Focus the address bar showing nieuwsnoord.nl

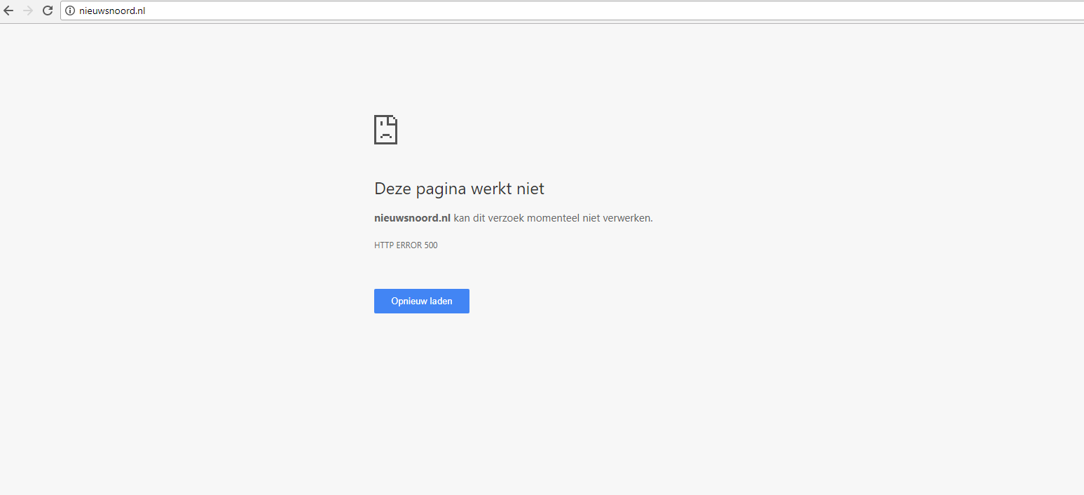coord(572,11)
